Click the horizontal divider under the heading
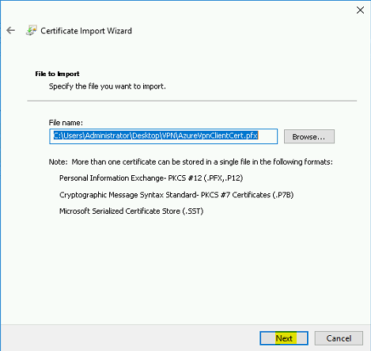Viewport: 371px width, 351px height. [192, 101]
